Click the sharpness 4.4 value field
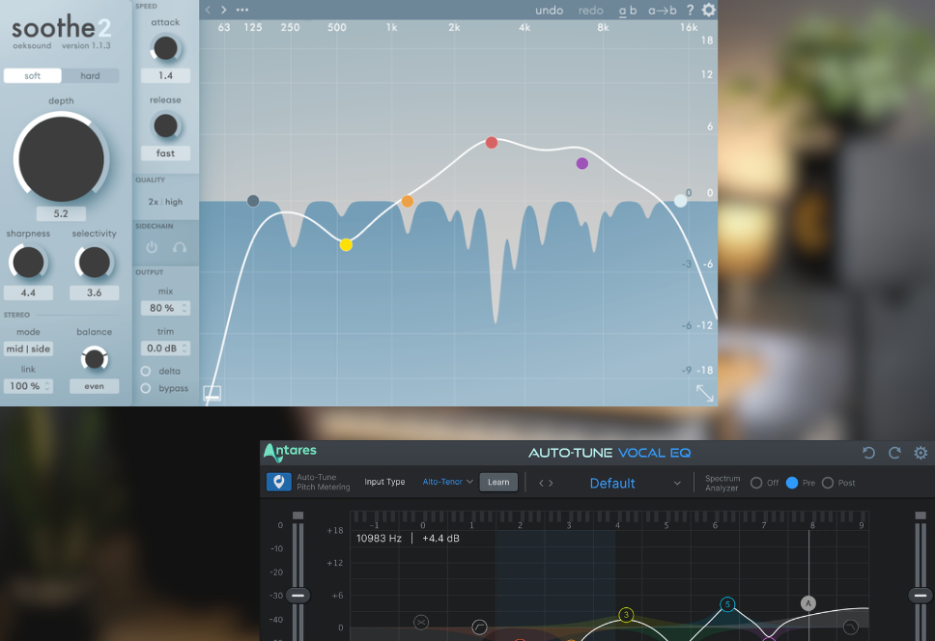Image resolution: width=935 pixels, height=641 pixels. pyautogui.click(x=28, y=293)
